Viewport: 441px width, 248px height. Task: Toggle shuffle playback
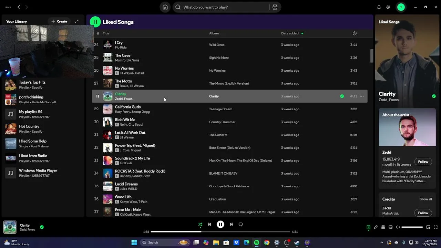coord(200,225)
